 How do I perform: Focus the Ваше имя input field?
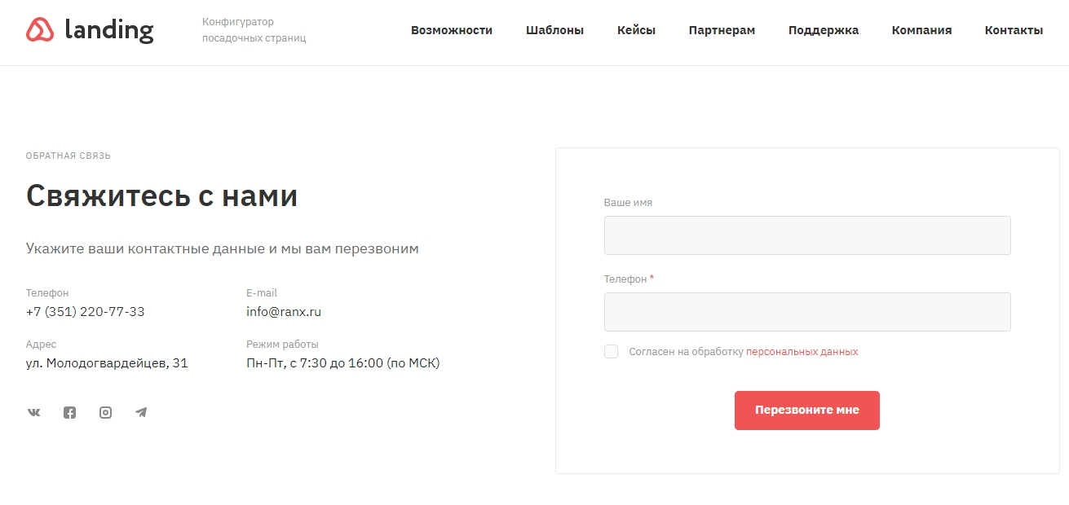point(807,235)
